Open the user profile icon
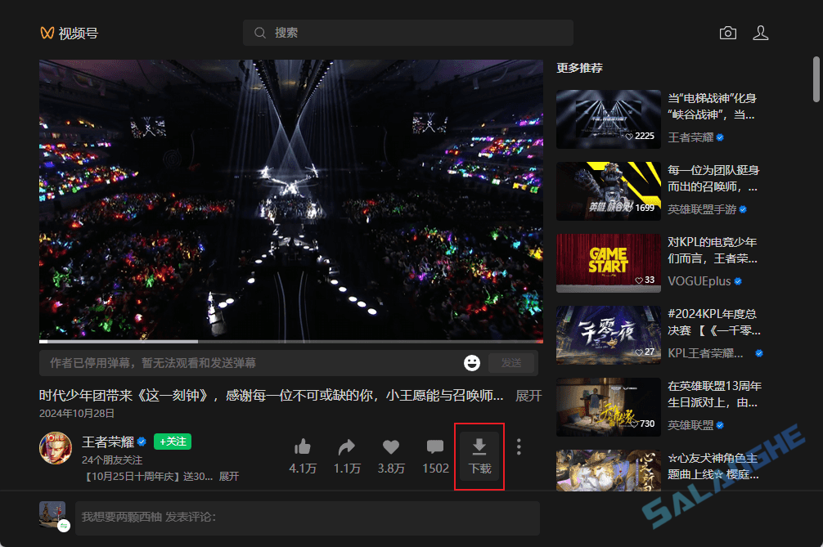 coord(761,33)
